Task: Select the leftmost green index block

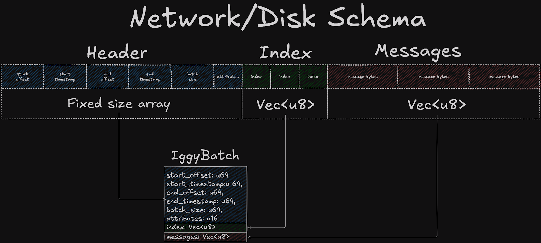Action: click(x=256, y=77)
